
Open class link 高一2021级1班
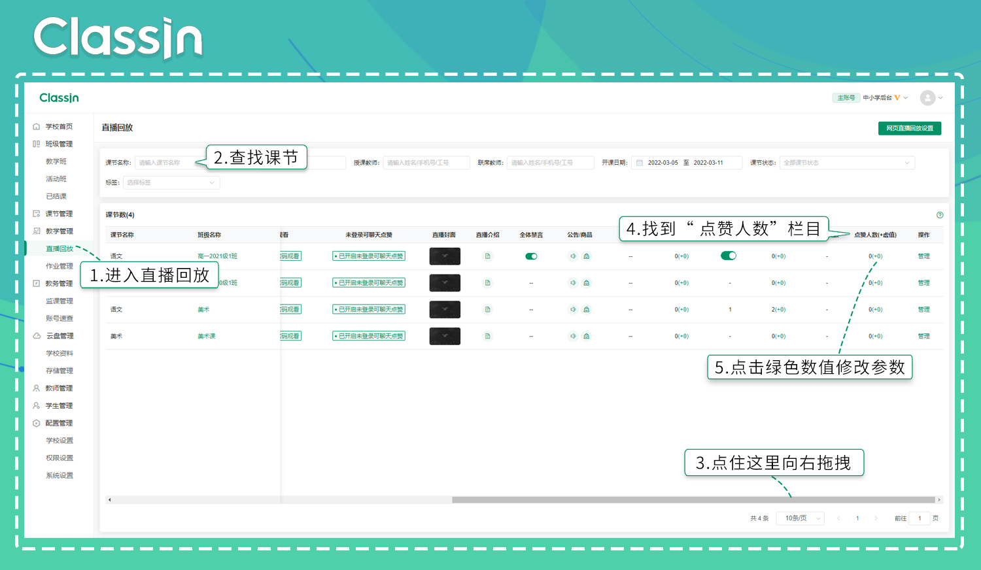point(217,256)
